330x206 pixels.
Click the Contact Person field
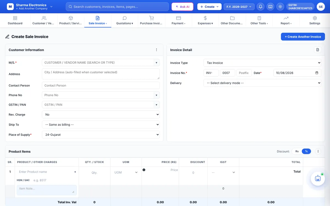101,85
